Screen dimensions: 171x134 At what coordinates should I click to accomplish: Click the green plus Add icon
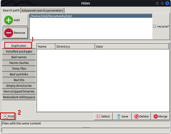[x=9, y=20]
